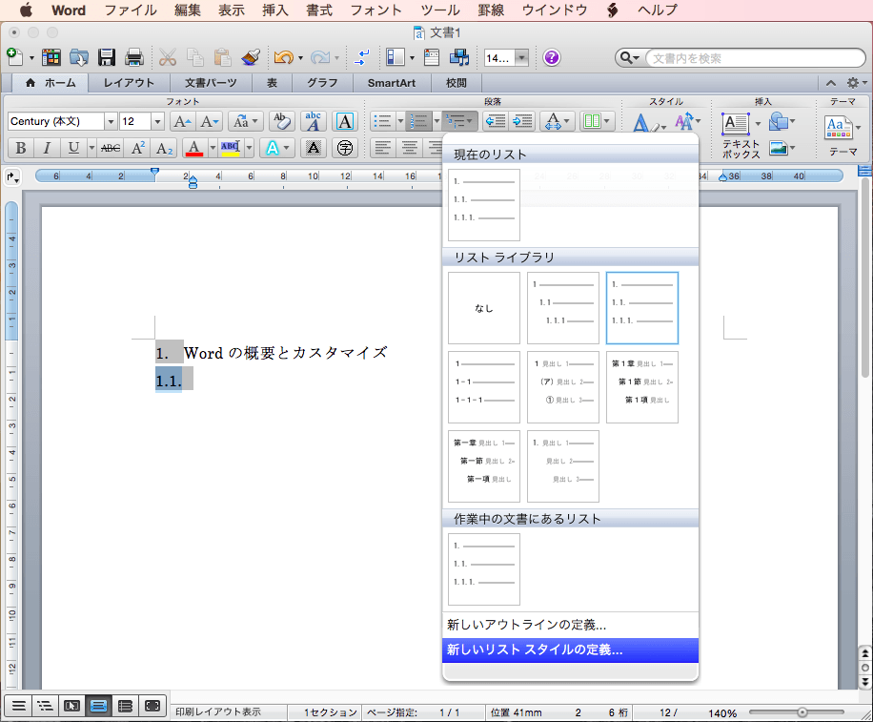Screen dimensions: 873x722
Task: Apply subscript formatting
Action: pos(164,148)
